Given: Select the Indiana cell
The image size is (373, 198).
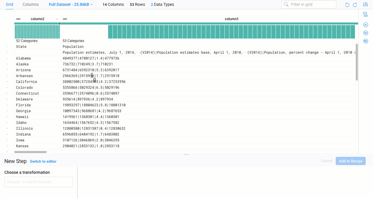Looking at the screenshot, I should click(37, 134).
